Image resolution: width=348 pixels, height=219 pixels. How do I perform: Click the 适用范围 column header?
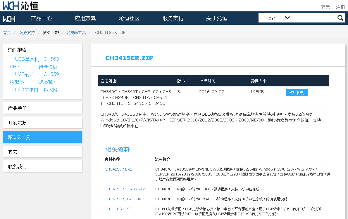coord(108,81)
